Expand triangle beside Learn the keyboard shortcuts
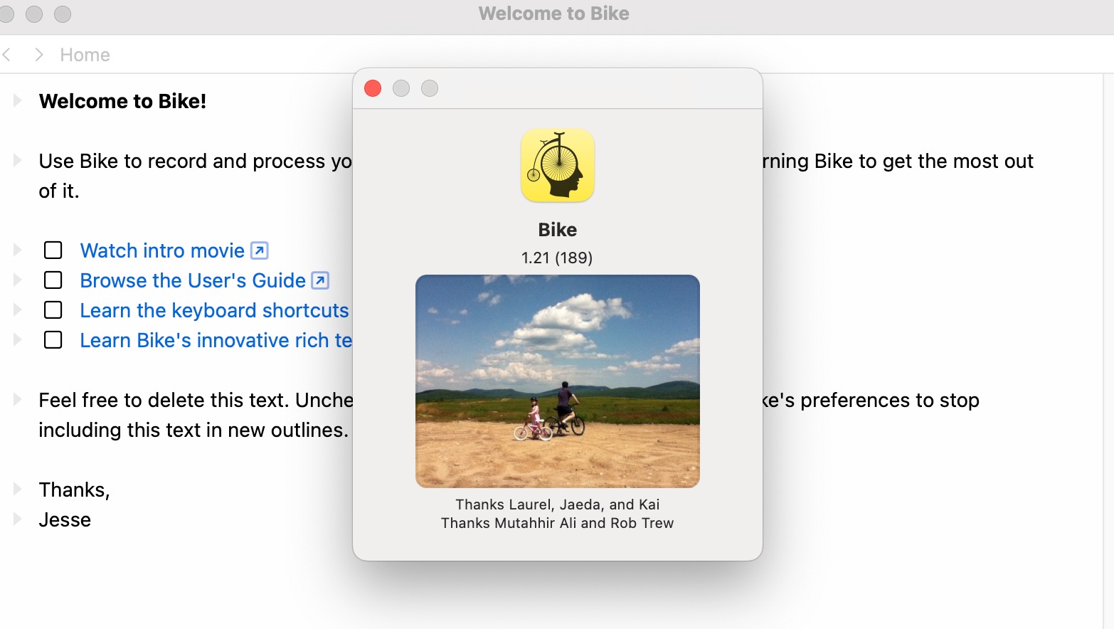 pyautogui.click(x=18, y=310)
